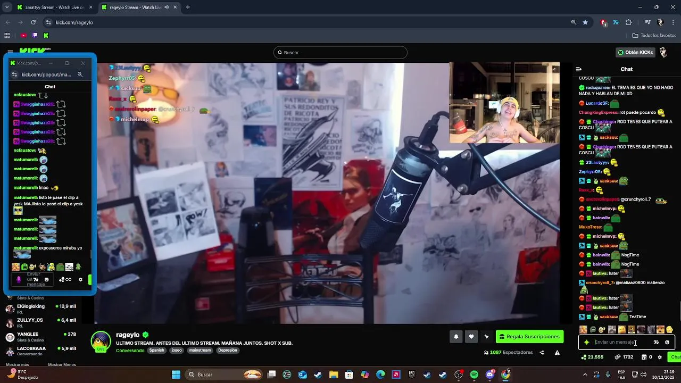The width and height of the screenshot is (681, 383).
Task: Send message with green Chat button
Action: click(675, 357)
